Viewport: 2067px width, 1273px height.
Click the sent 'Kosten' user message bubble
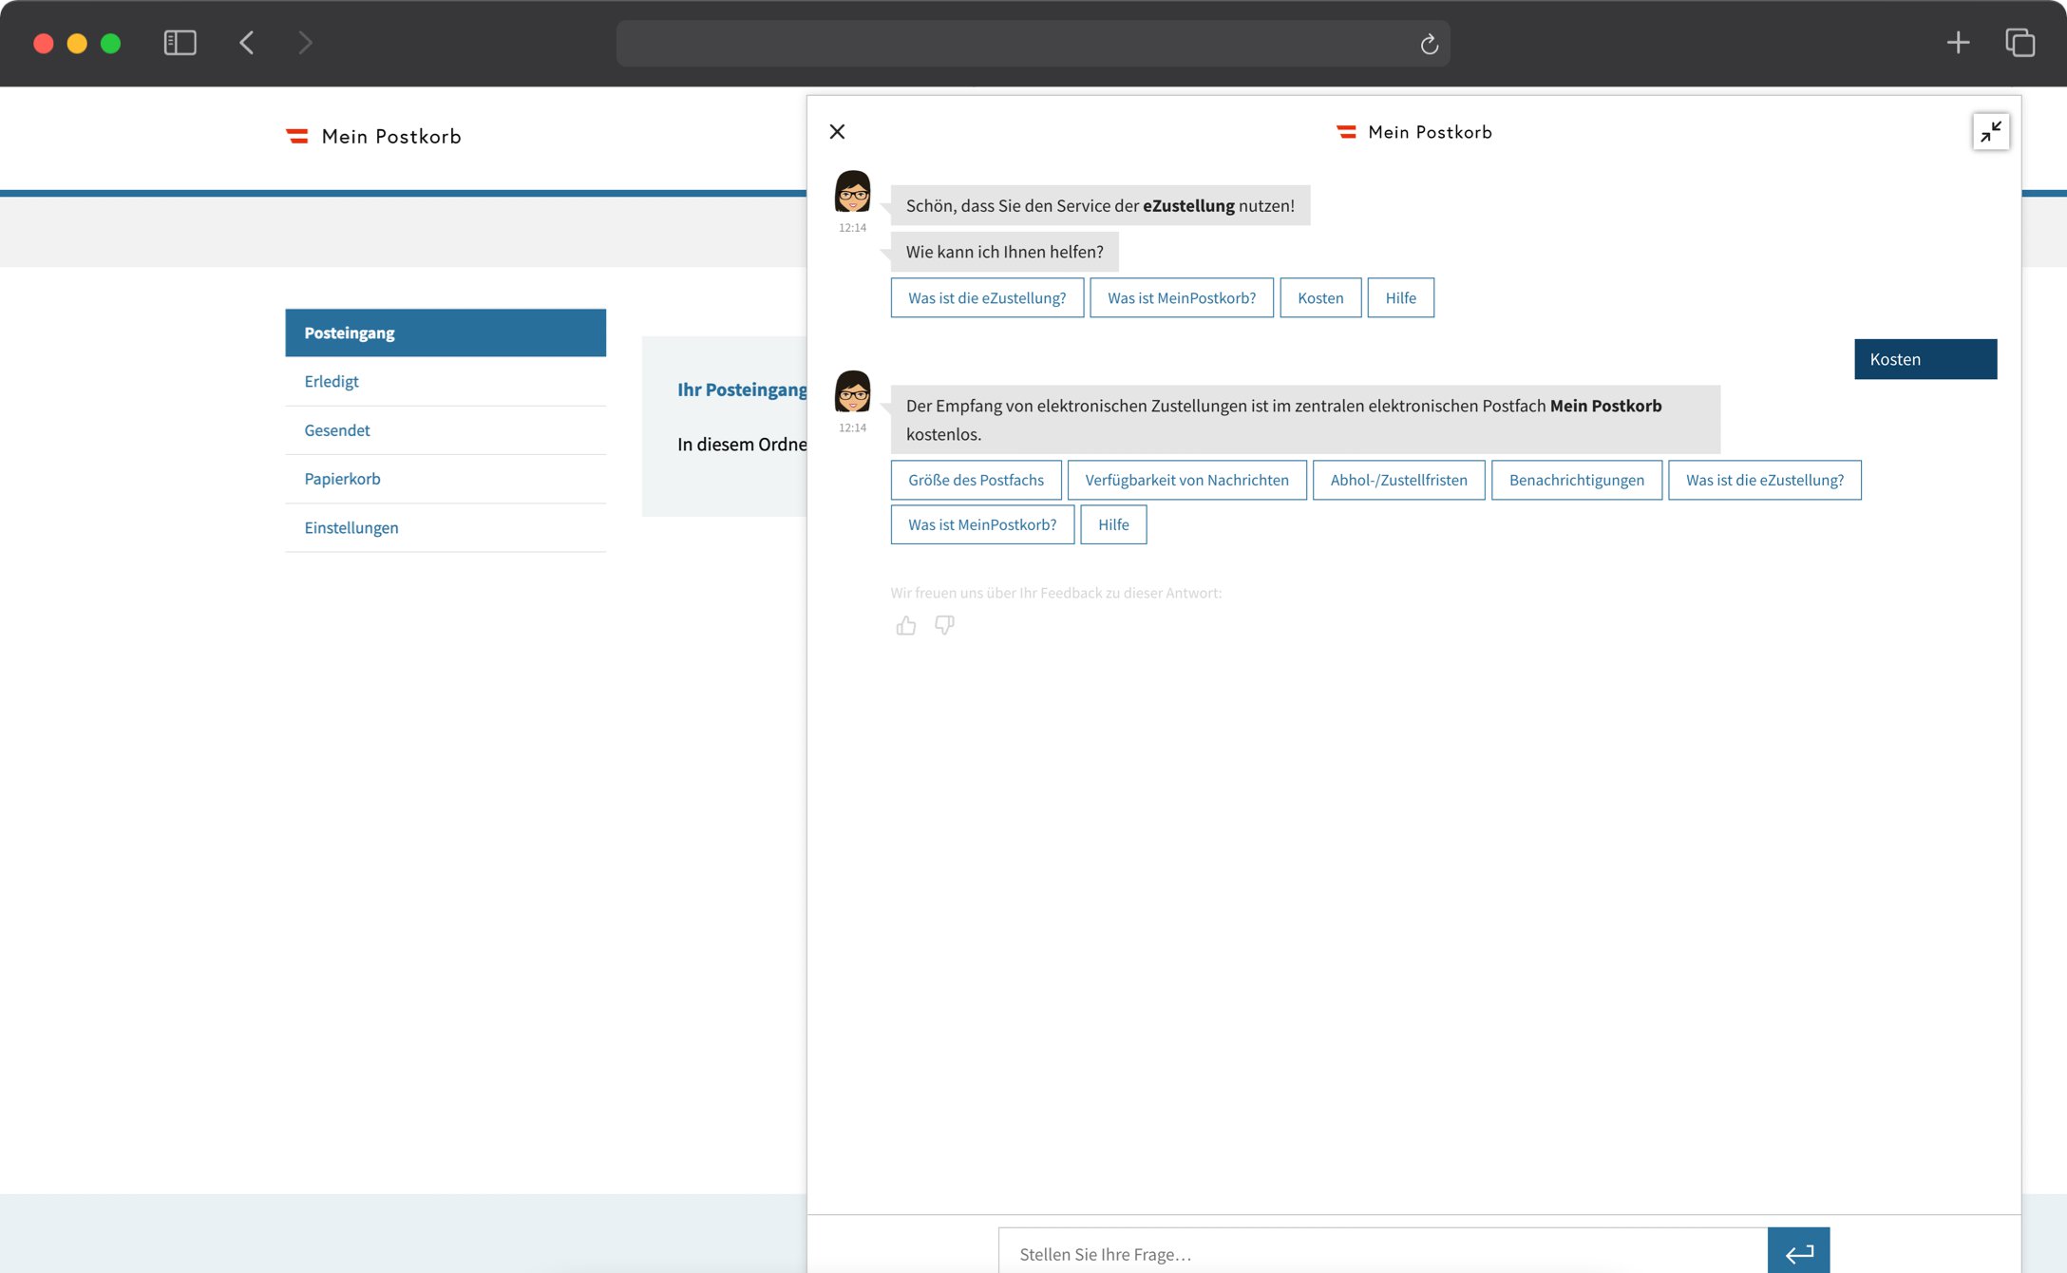pos(1925,359)
